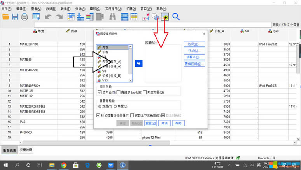Viewport: 301px width, 170px height.
Task: Select 内存 in the variable list
Action: (x=106, y=48)
